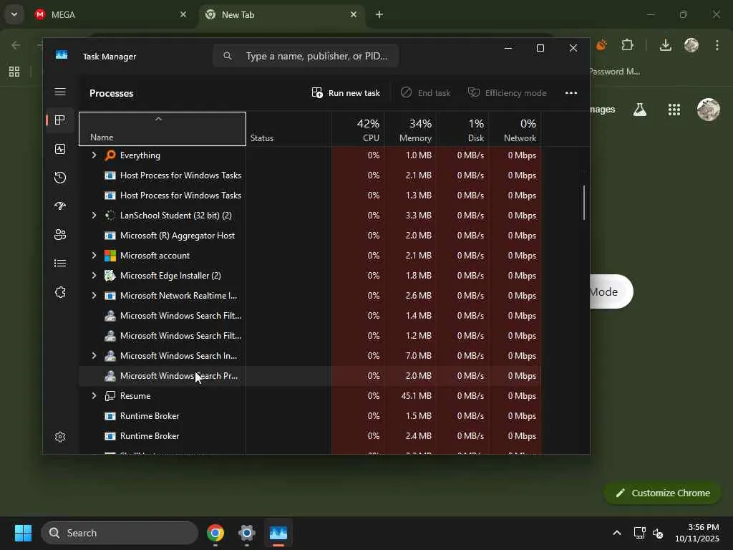Select the first Host Process for Windows Tasks row
Viewport: 733px width, 550px height.
pyautogui.click(x=310, y=175)
